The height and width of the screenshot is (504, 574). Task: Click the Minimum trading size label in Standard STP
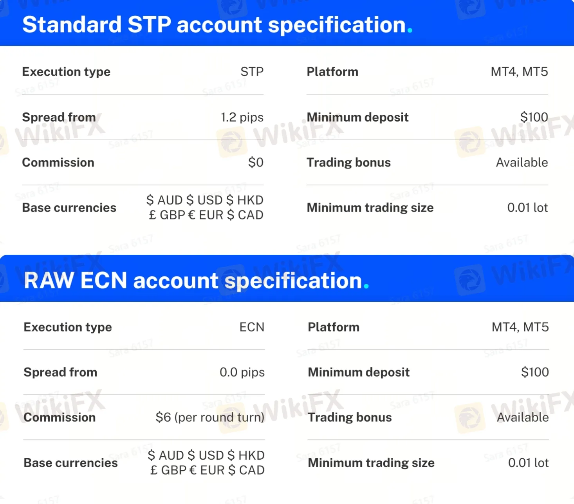(370, 208)
